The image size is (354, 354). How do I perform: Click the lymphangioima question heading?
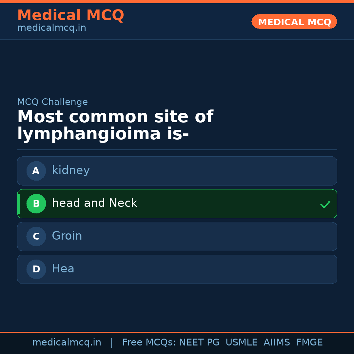coord(115,126)
